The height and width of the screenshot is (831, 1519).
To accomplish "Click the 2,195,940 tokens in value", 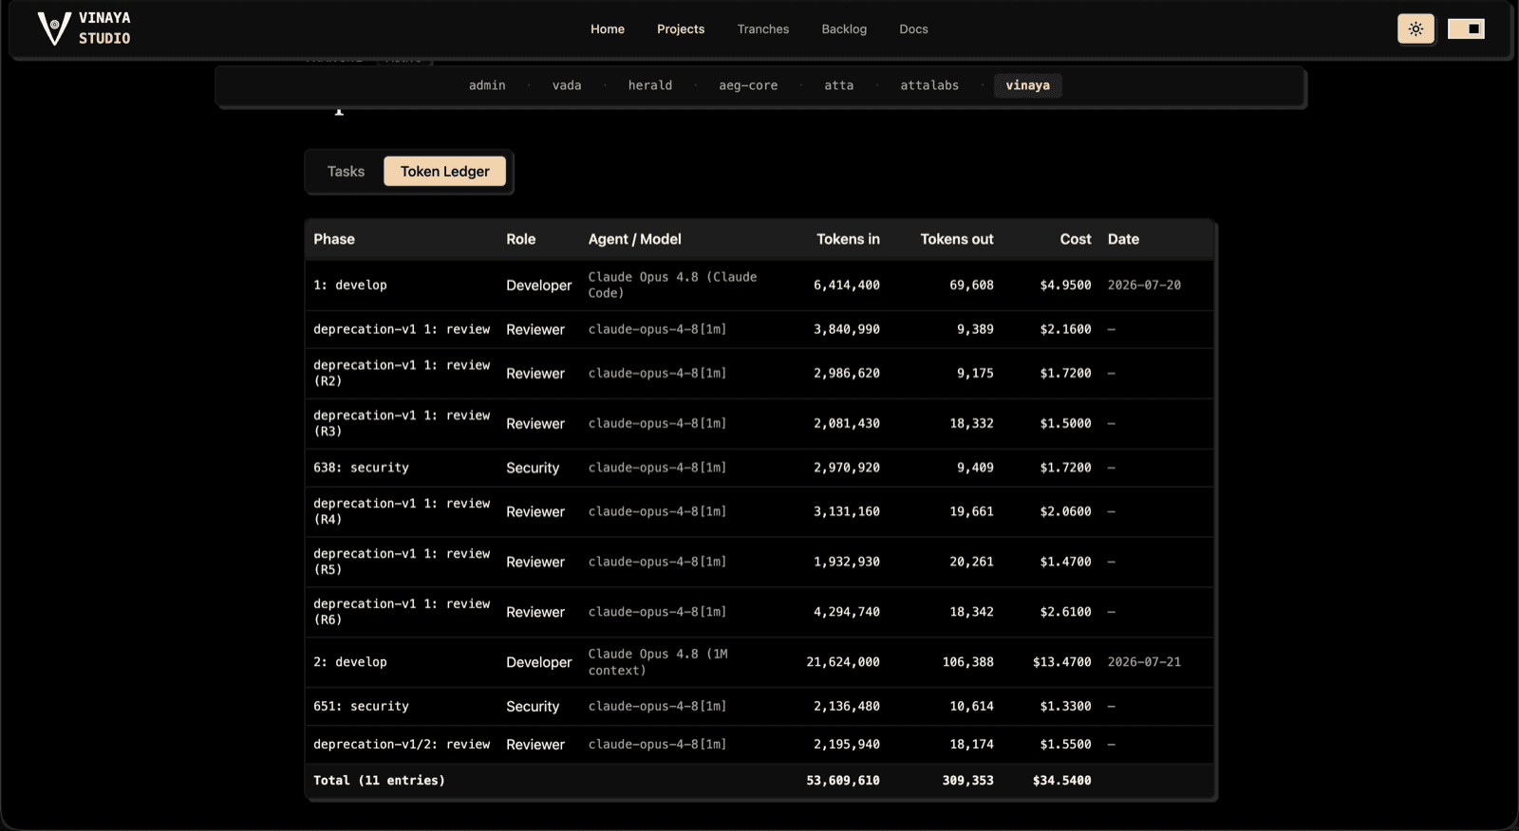I will coord(846,745).
